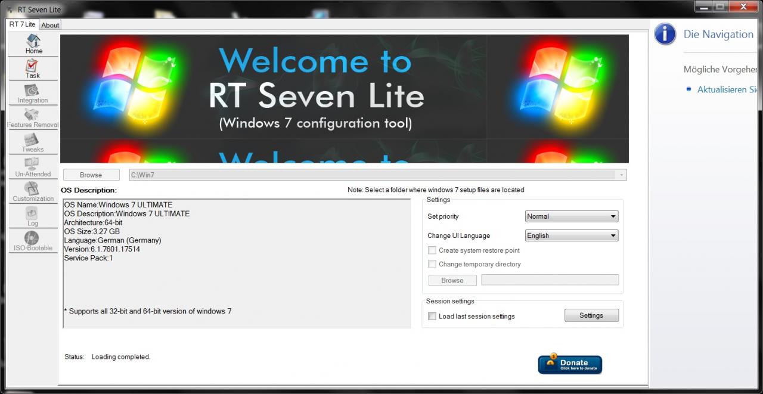This screenshot has width=763, height=394.
Task: Switch to the About tab
Action: click(x=50, y=25)
